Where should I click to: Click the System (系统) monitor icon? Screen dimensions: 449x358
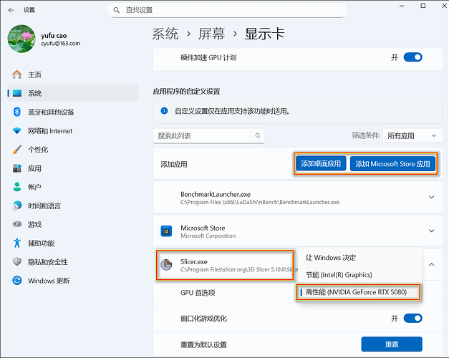[x=17, y=93]
